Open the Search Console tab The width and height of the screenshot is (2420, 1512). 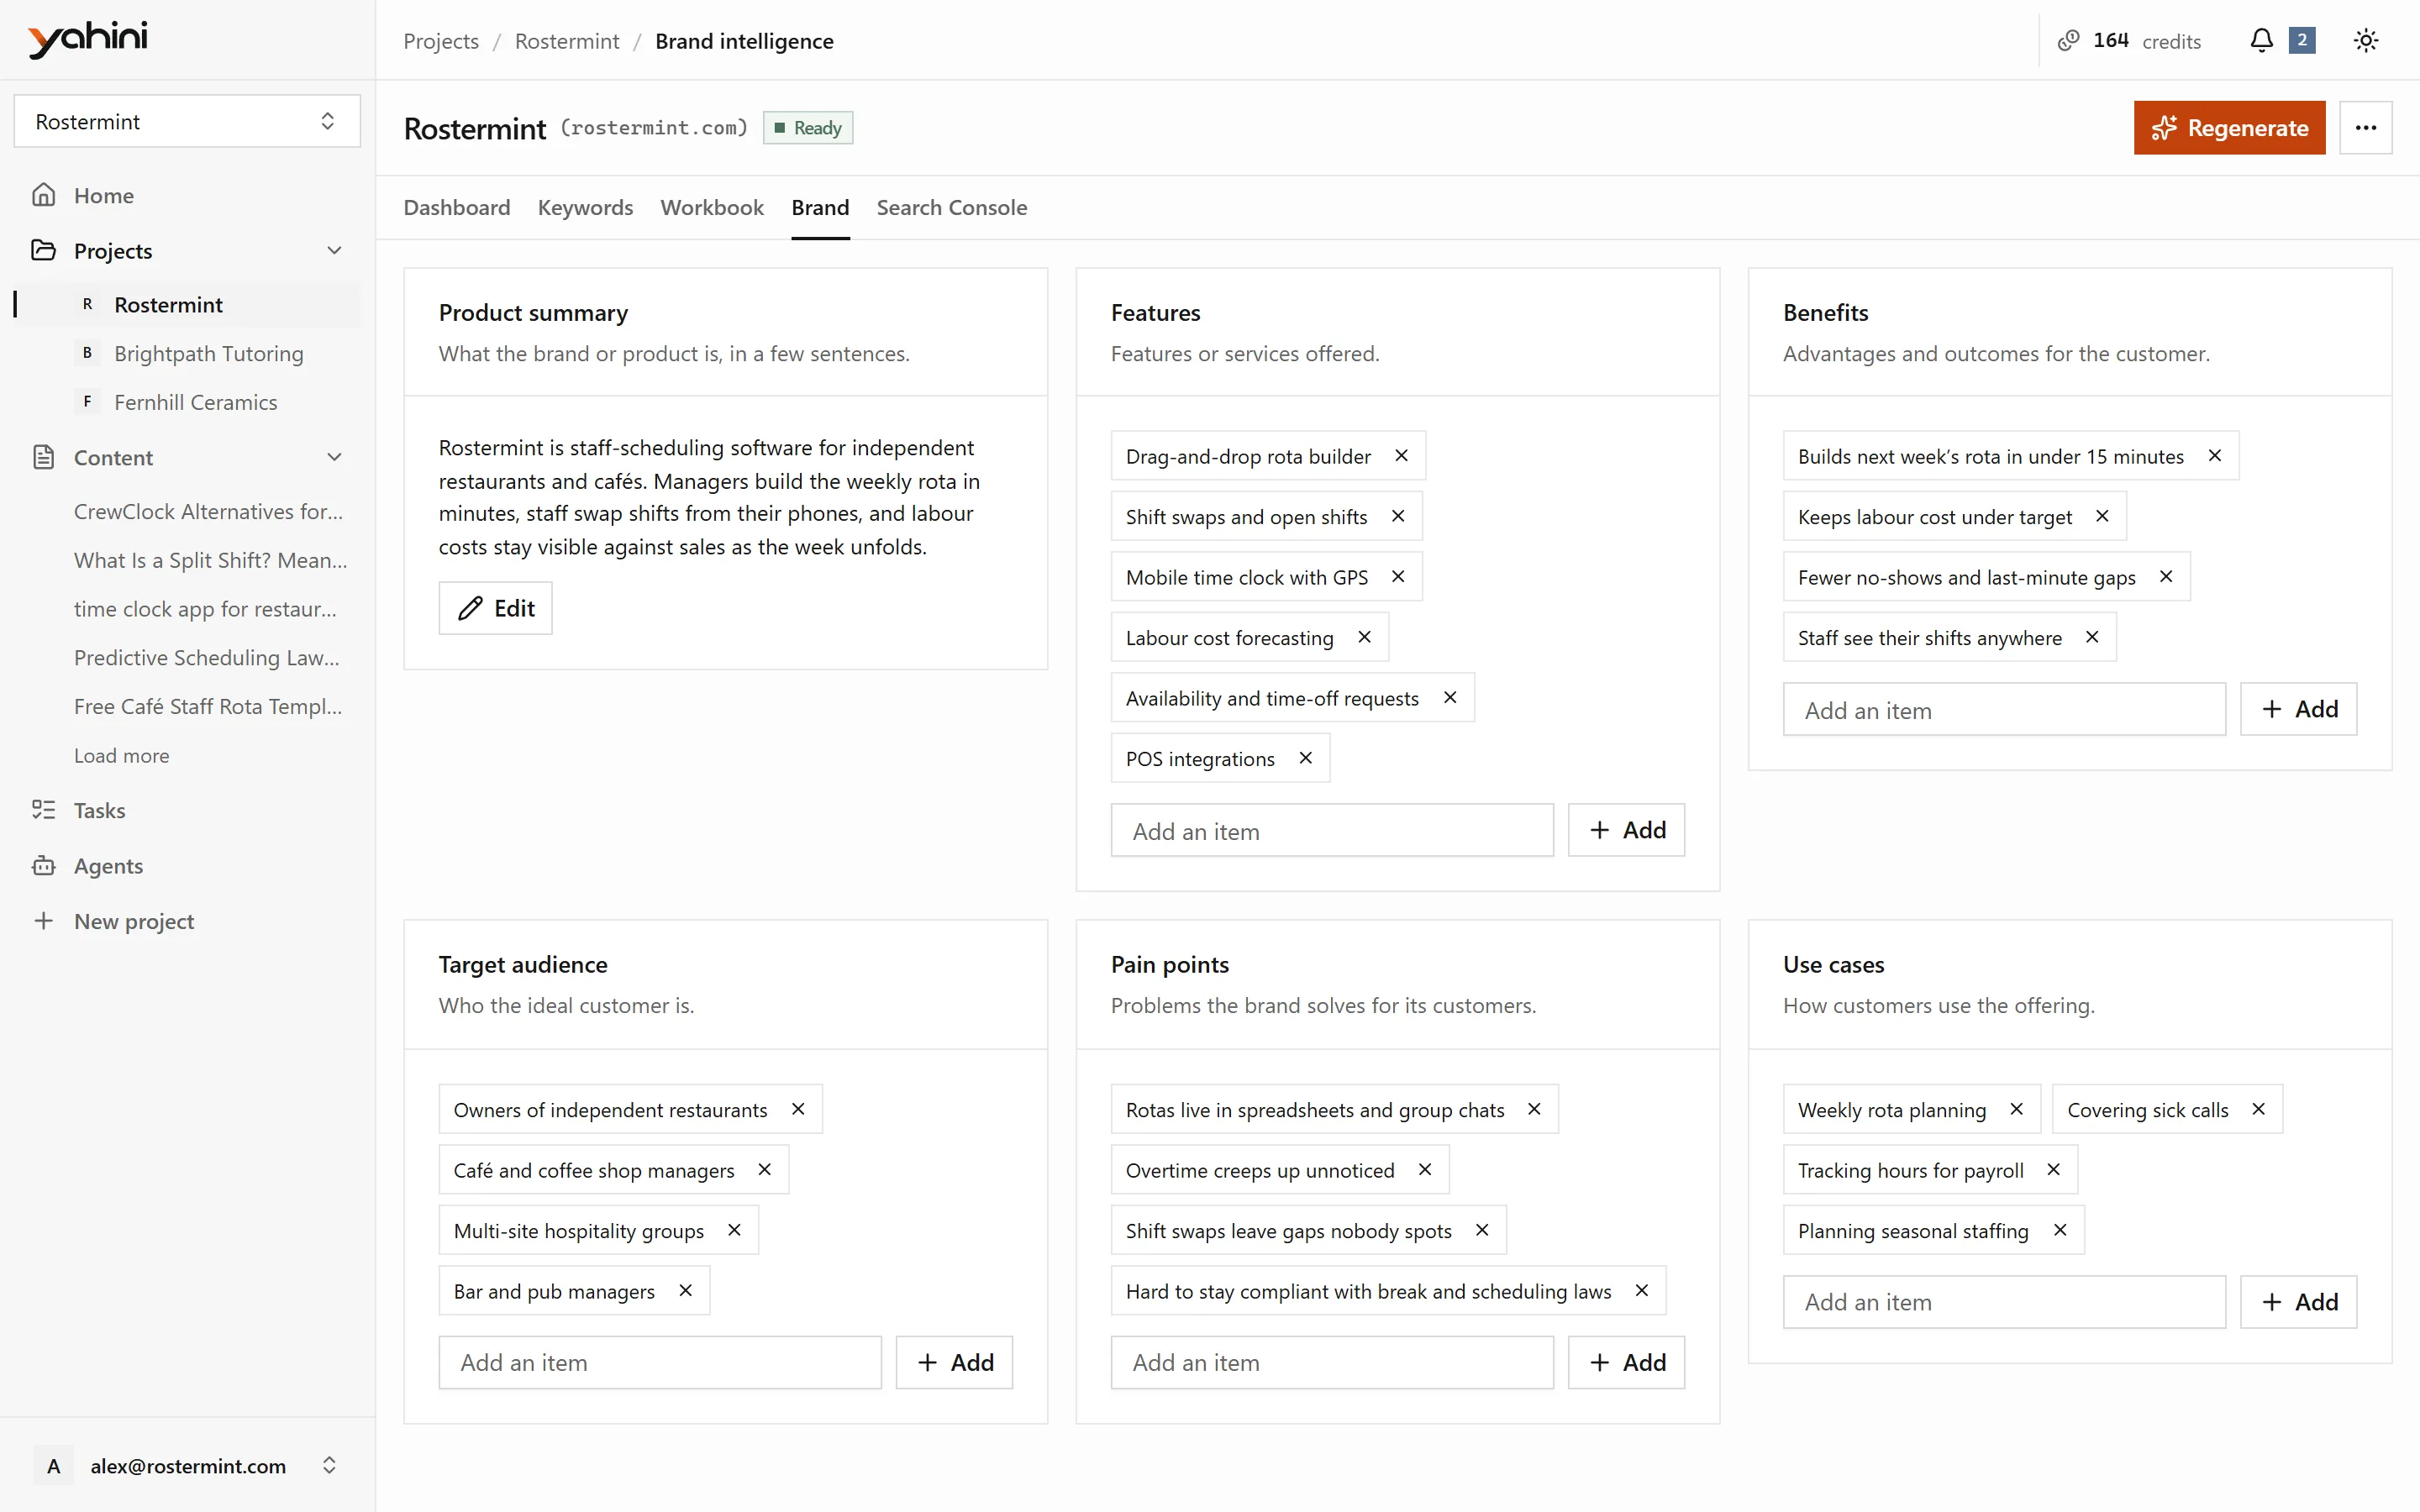(x=951, y=208)
